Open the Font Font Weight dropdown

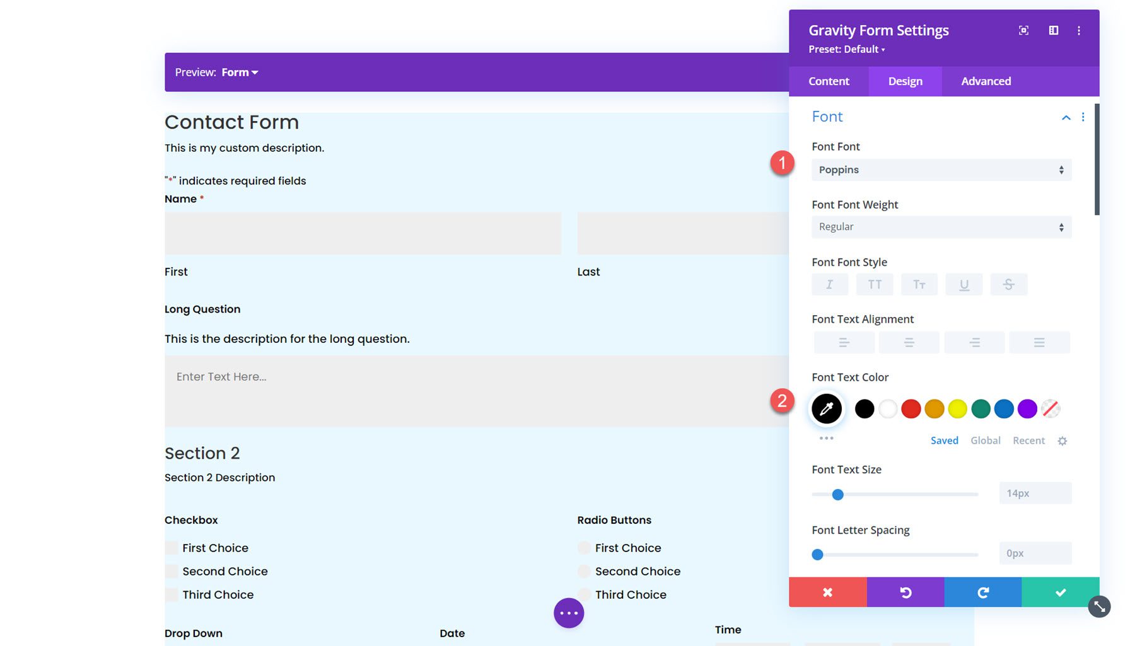pyautogui.click(x=941, y=226)
